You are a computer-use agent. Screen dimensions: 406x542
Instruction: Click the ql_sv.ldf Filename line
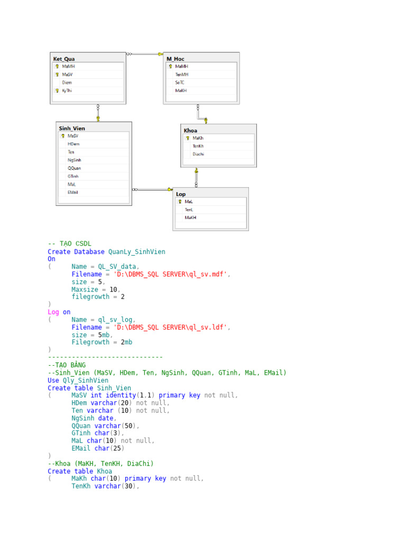click(x=151, y=327)
